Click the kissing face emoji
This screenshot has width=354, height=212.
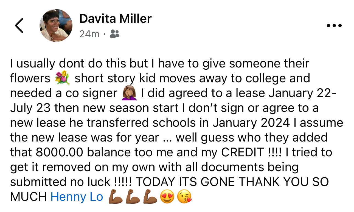pyautogui.click(x=184, y=197)
